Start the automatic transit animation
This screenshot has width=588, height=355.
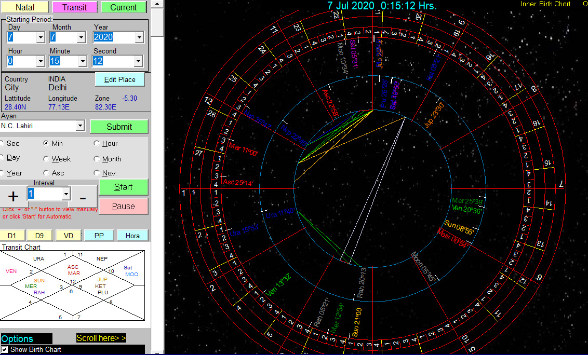(123, 187)
